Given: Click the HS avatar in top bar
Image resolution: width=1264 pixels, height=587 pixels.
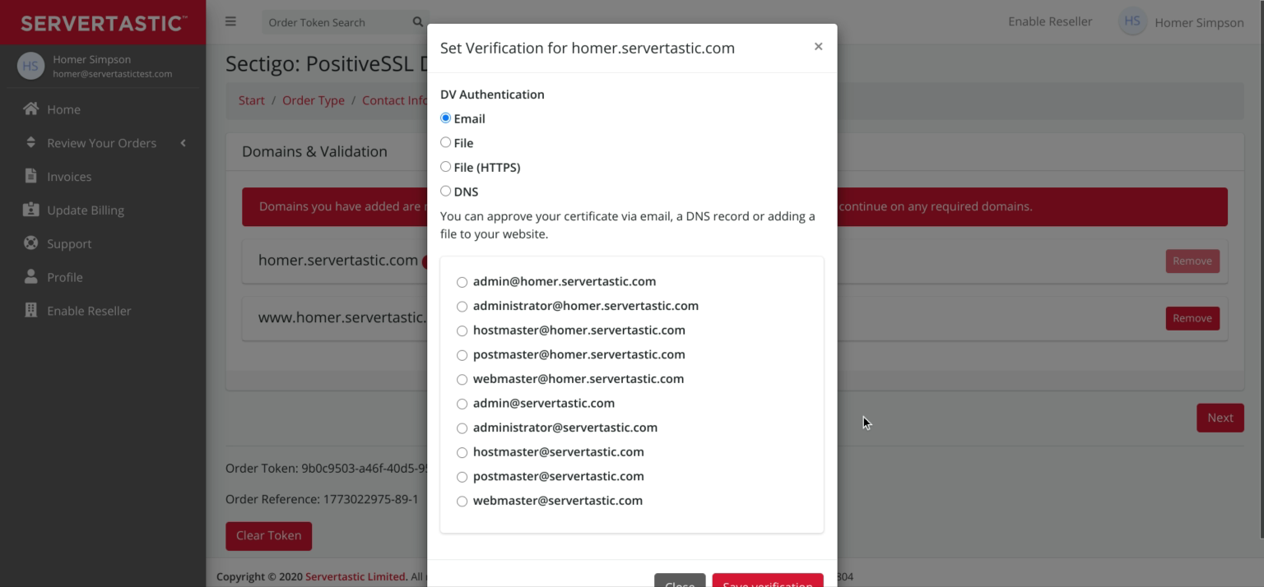Looking at the screenshot, I should [1132, 21].
